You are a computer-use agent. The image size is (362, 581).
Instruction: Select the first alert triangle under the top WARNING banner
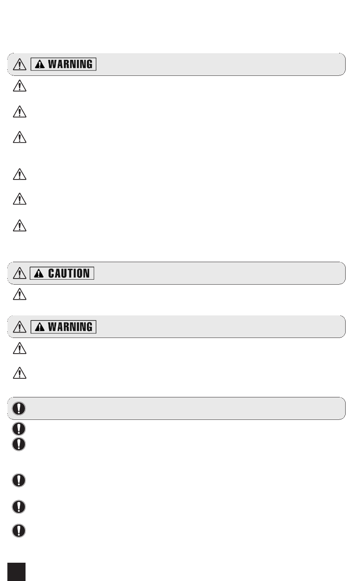point(19,86)
